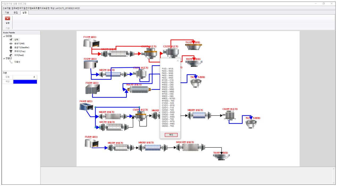Screen dimensions: 337x186
Task: Edit the 두께 thickness value field
Action: 25,77
